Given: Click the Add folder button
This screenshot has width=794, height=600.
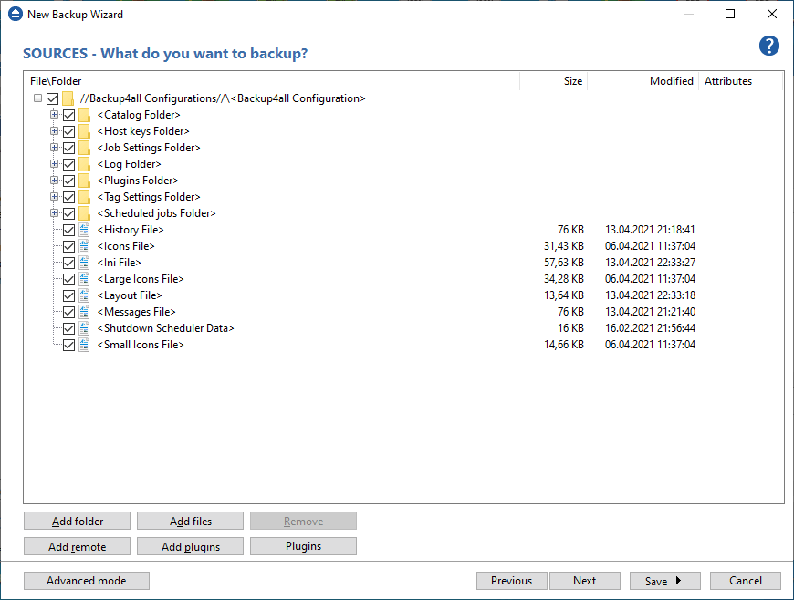Looking at the screenshot, I should [77, 521].
